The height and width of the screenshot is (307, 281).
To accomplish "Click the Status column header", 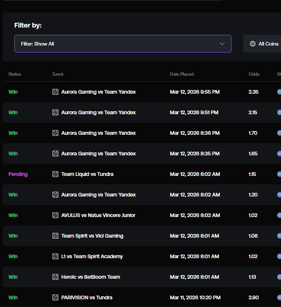I will point(15,74).
